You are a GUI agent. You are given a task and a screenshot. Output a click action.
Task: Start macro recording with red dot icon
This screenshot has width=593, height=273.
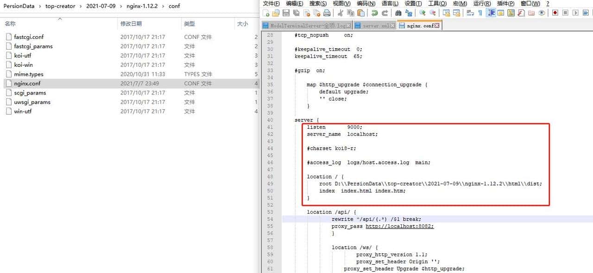(555, 13)
